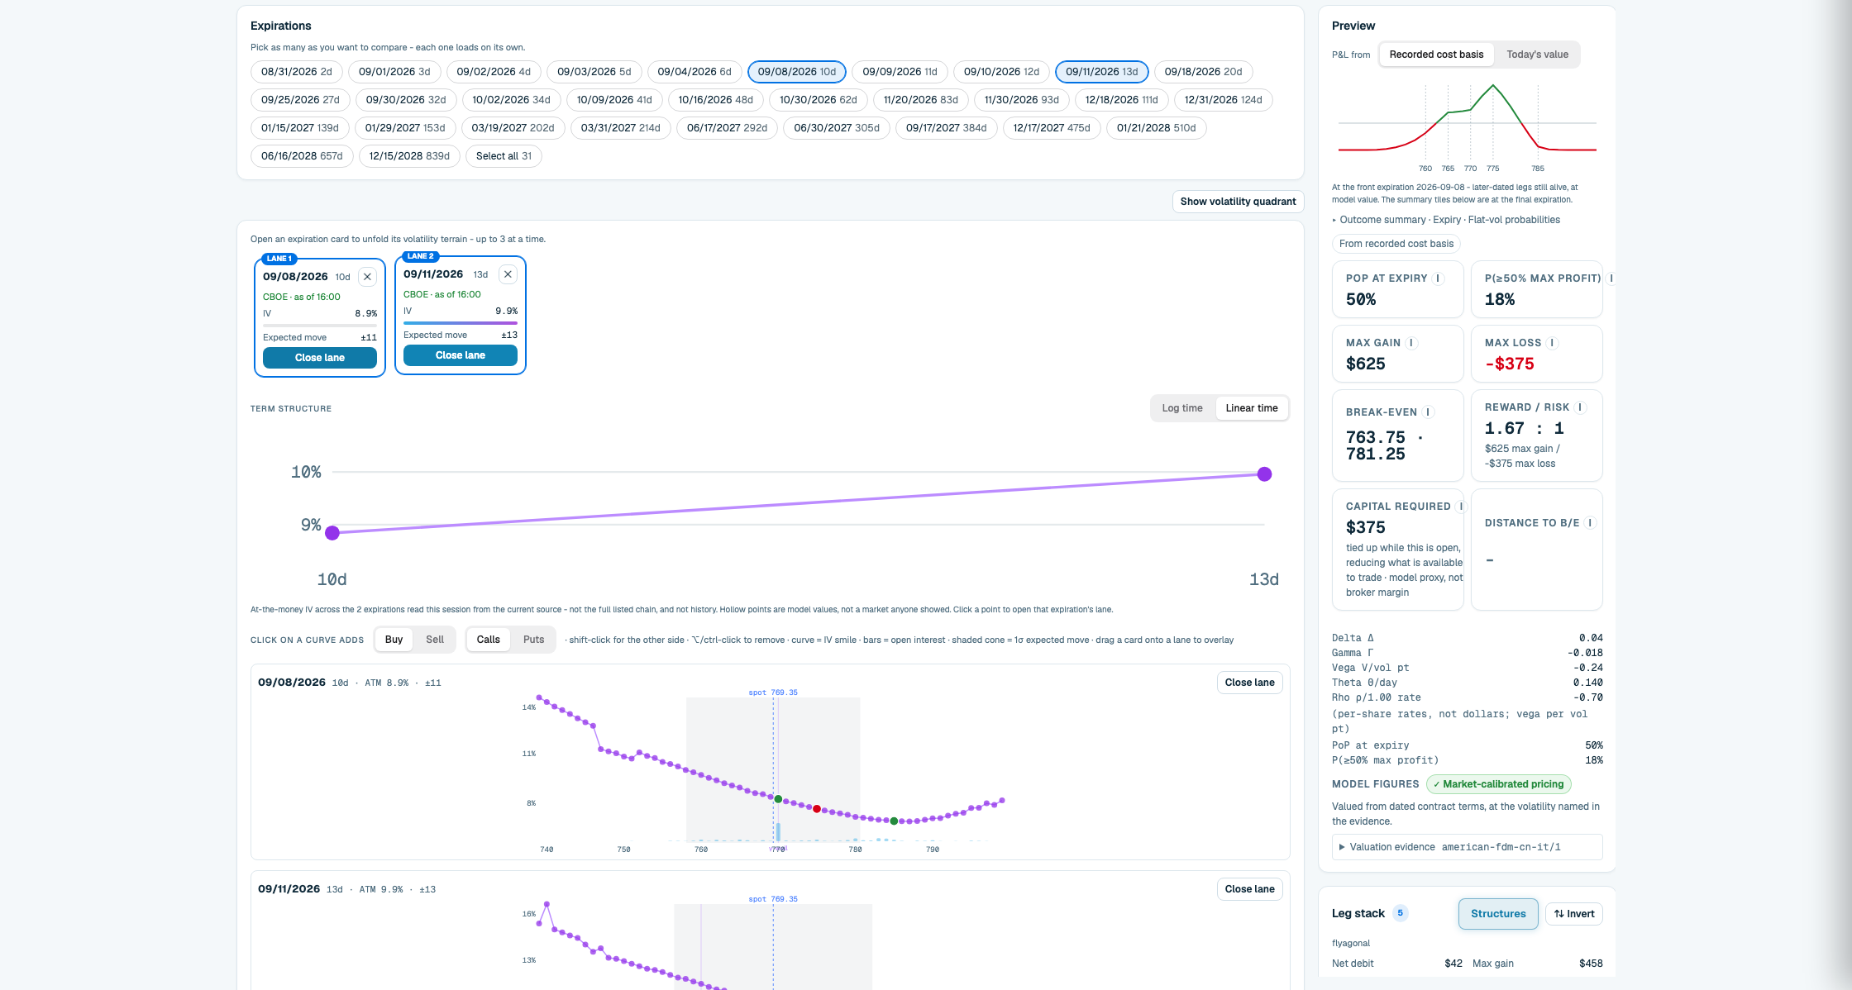Toggle the 09/03/2026 5d expiration chip

coord(594,72)
